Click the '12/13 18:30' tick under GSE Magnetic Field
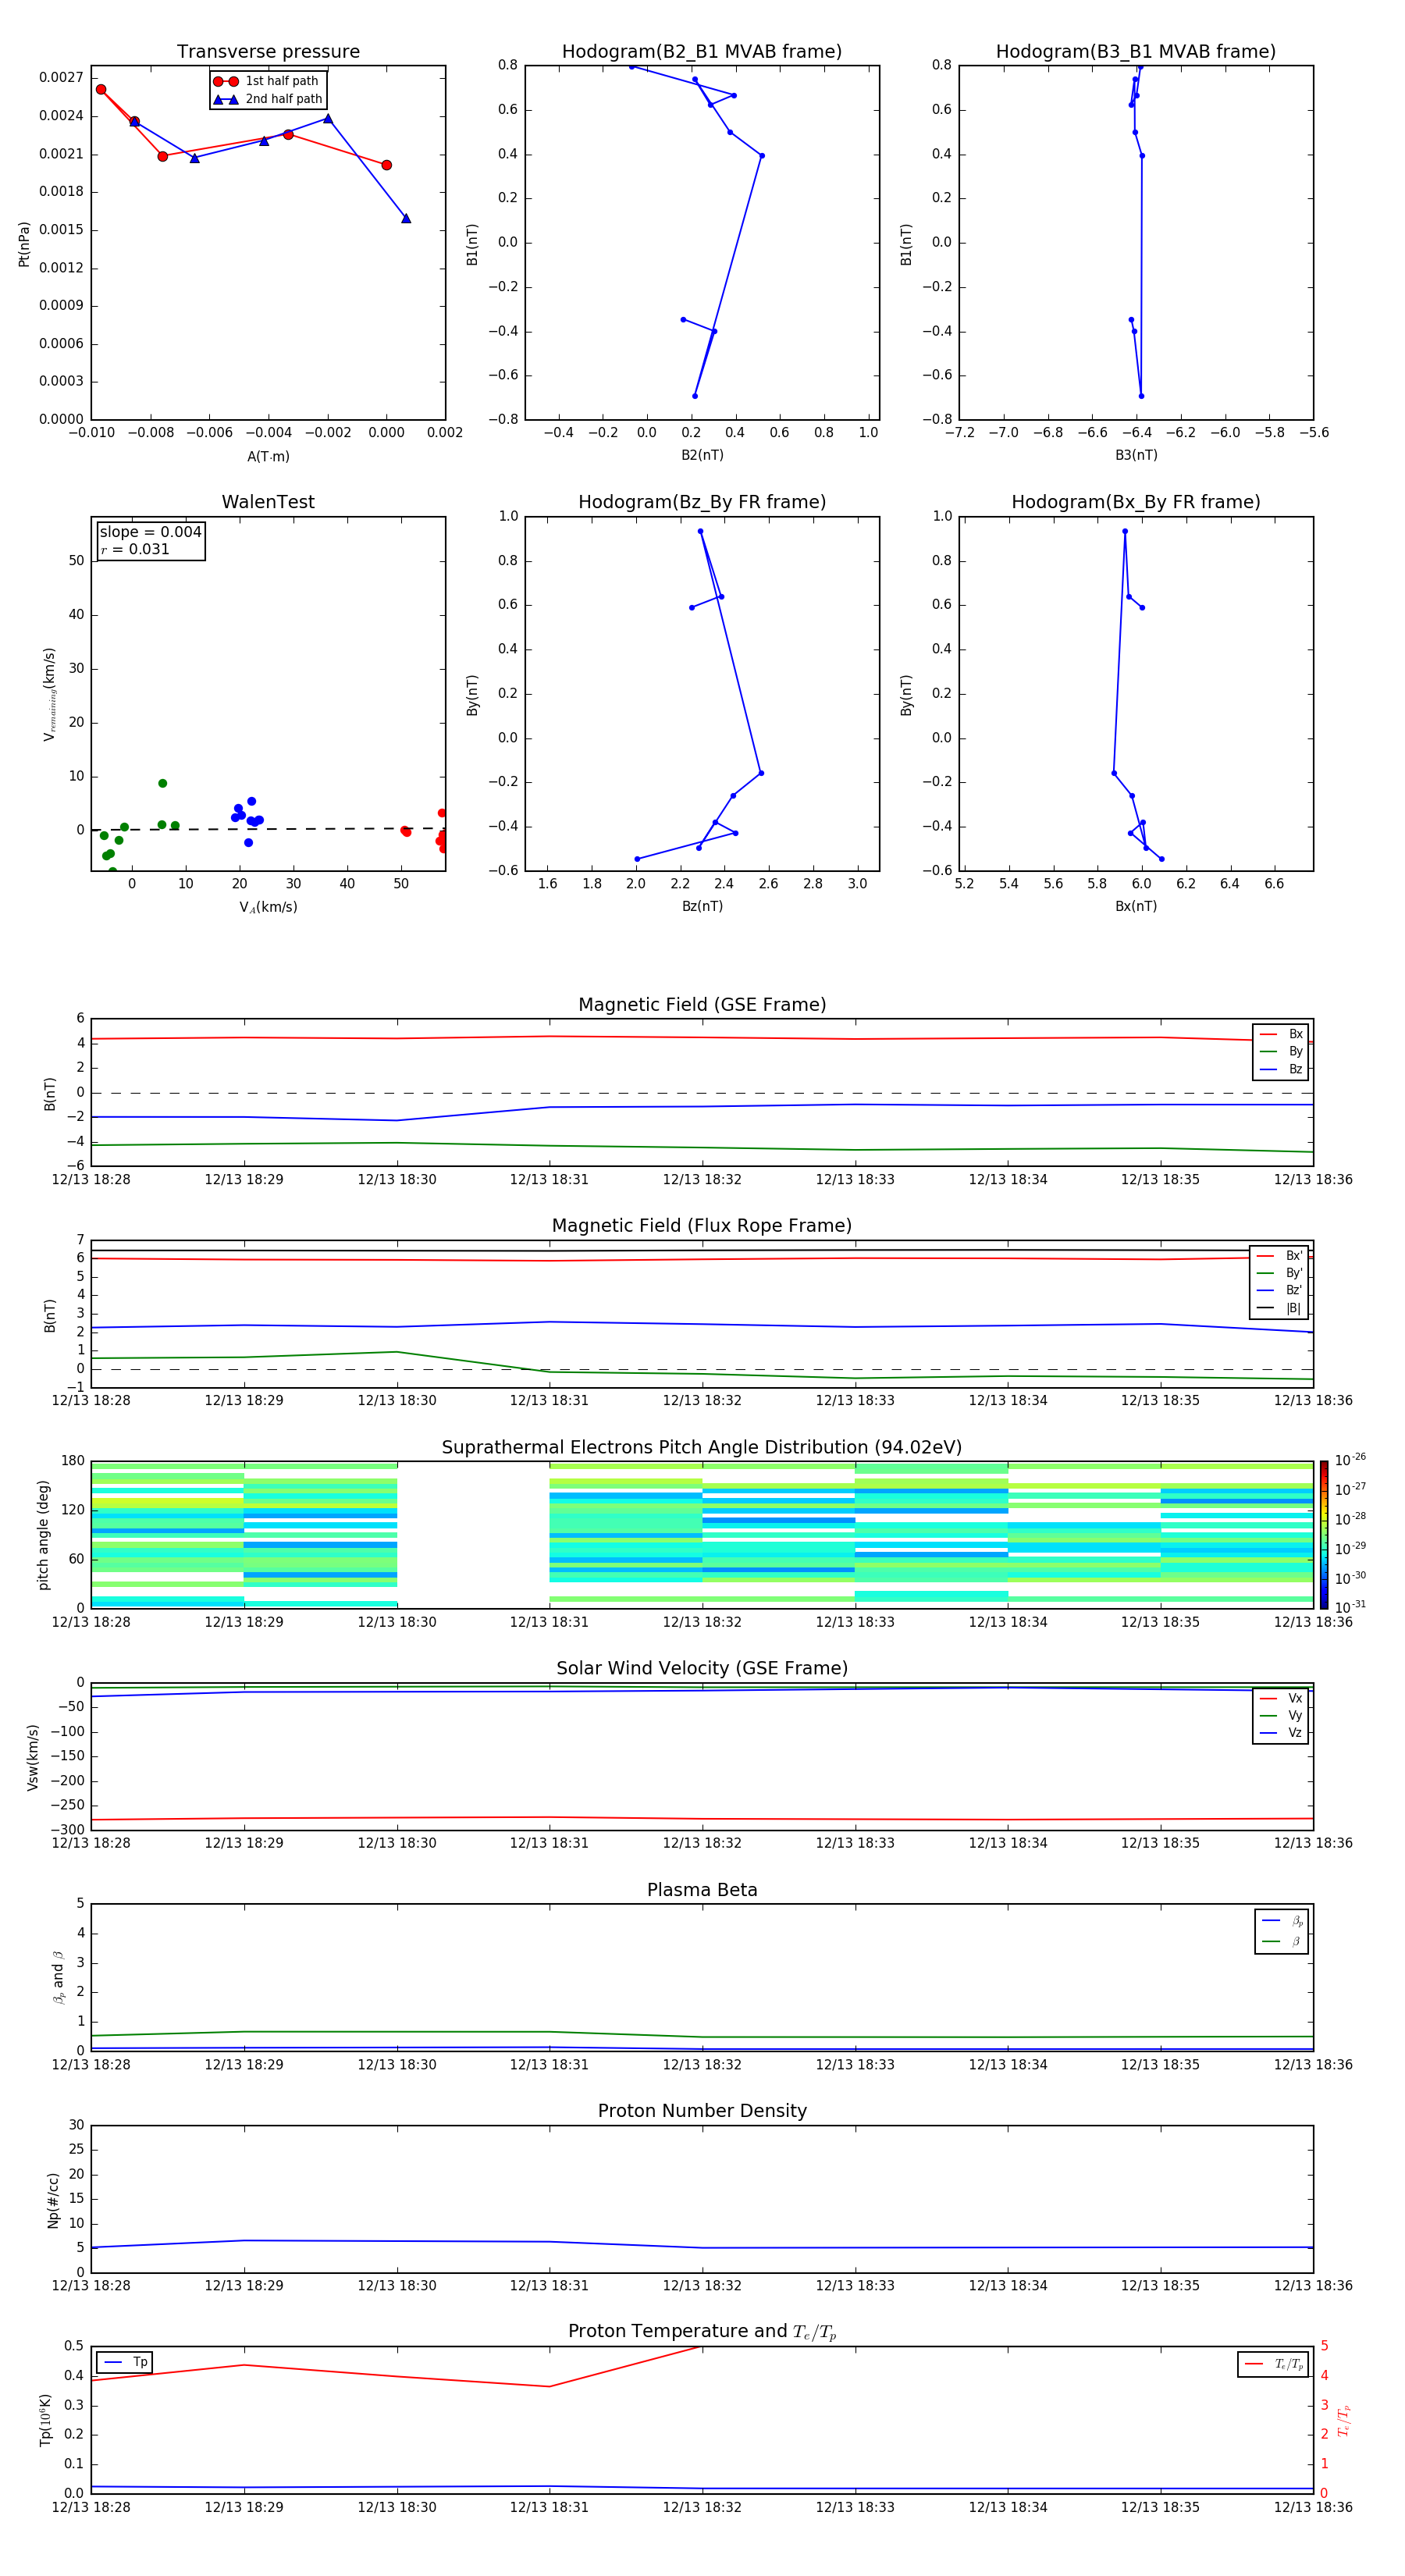The height and width of the screenshot is (2576, 1405). pos(397,1179)
